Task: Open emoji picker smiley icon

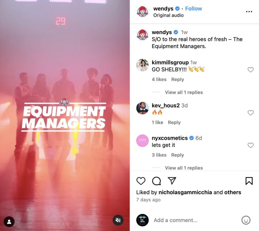Action: click(246, 220)
